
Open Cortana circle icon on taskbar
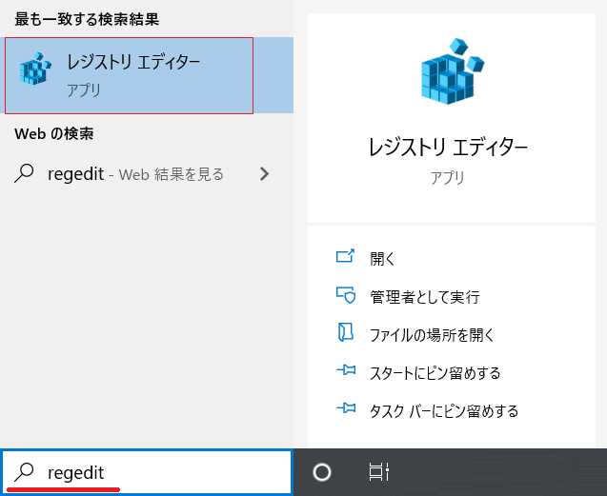coord(322,472)
